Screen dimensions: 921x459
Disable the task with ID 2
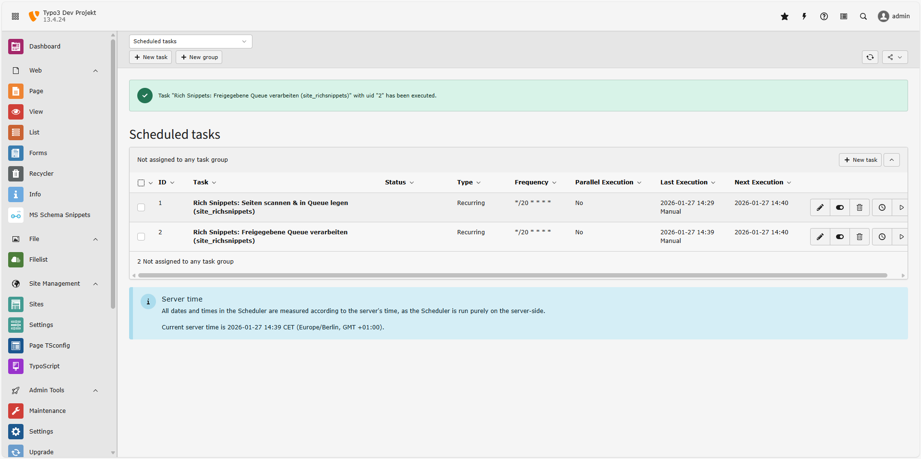[839, 237]
